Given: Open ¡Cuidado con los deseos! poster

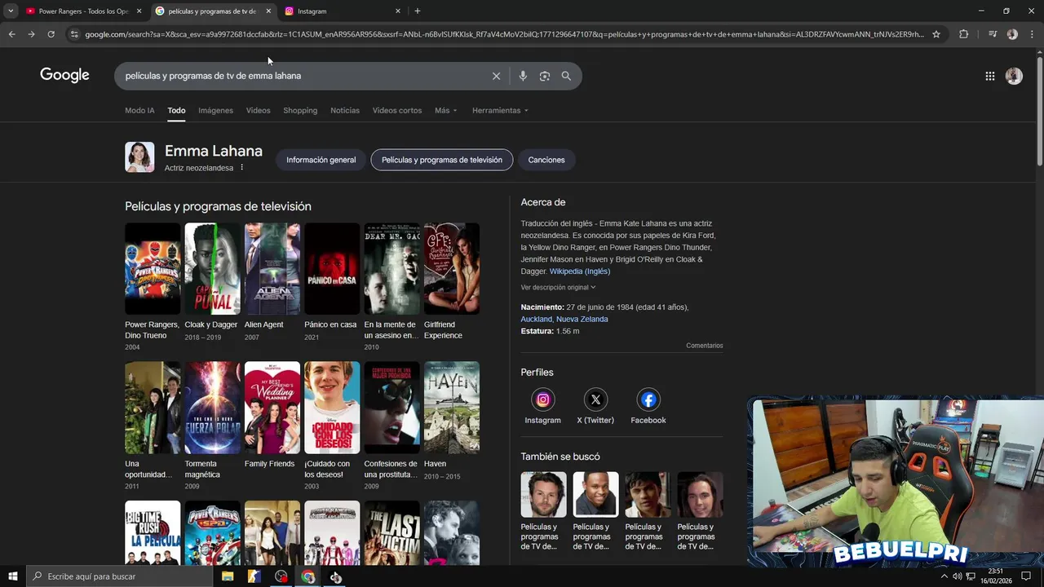Looking at the screenshot, I should coord(332,408).
